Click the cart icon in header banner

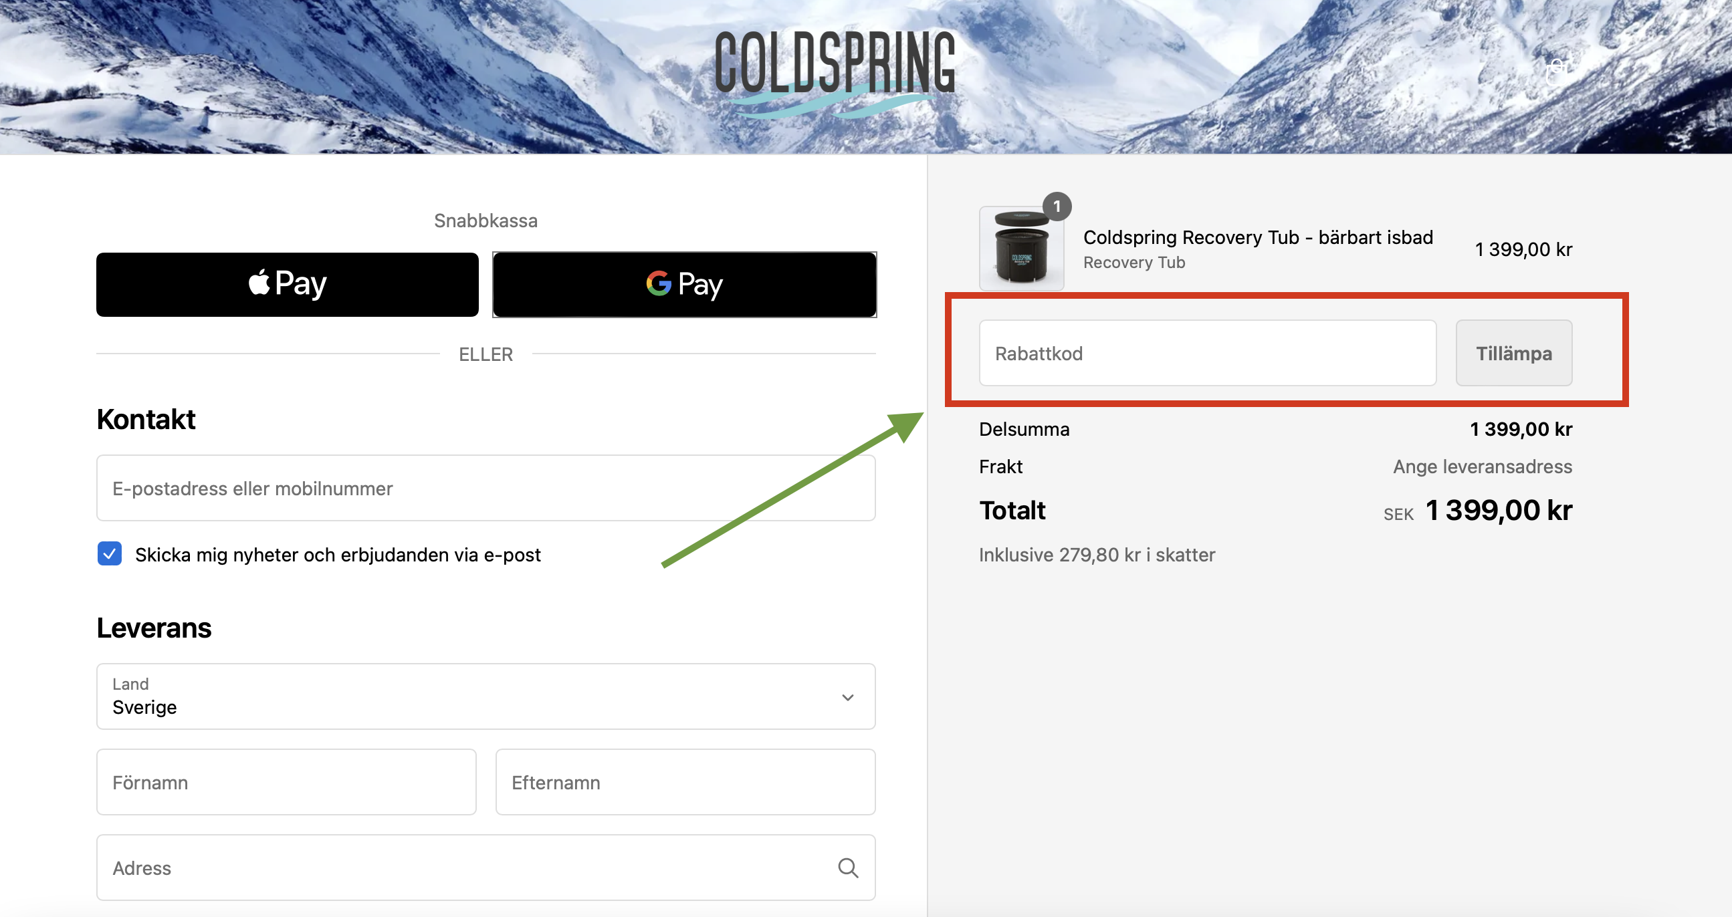(1557, 72)
